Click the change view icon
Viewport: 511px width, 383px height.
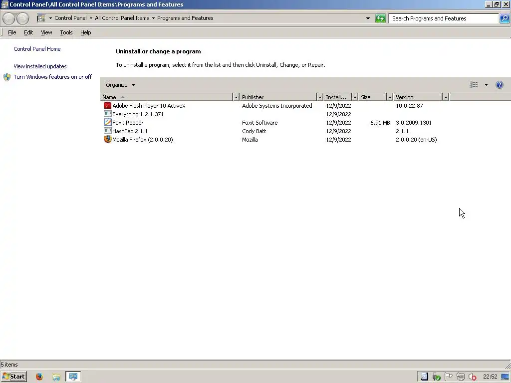474,85
